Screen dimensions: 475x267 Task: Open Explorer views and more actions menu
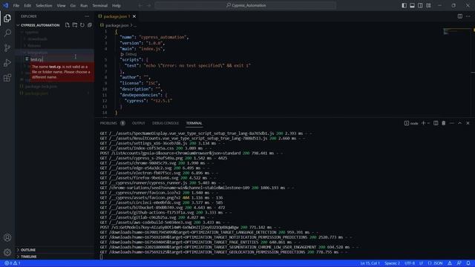point(87,16)
